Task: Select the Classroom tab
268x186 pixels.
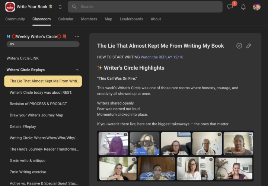Action: [x=42, y=19]
